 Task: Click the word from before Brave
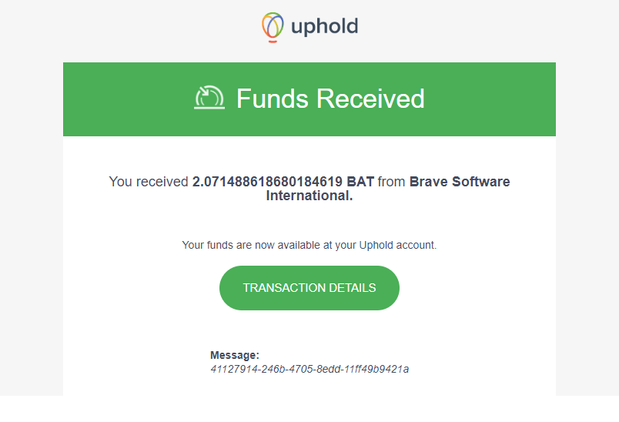tap(392, 182)
